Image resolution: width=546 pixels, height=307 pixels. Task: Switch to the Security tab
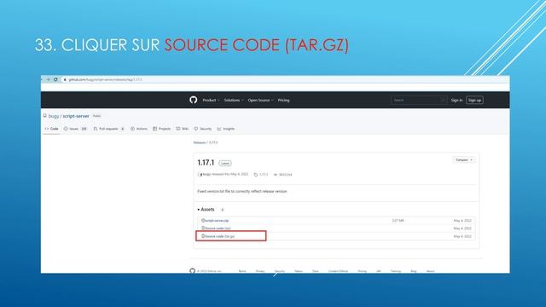pos(203,129)
